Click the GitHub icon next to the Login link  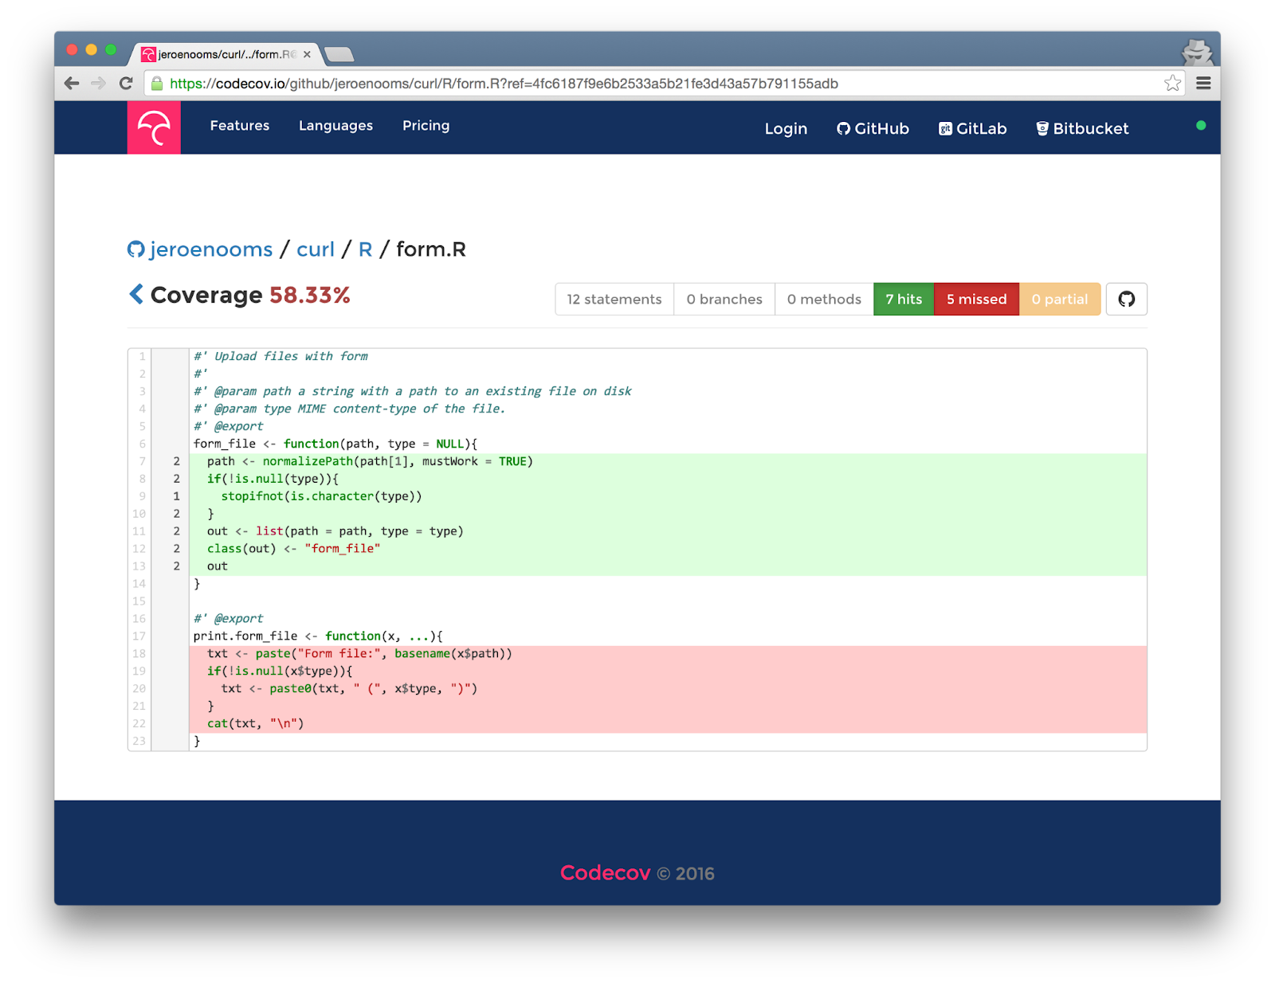(841, 127)
